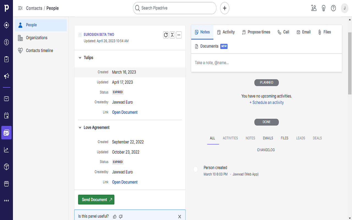This screenshot has width=352, height=220.
Task: Open Document link under Tulips
Action: pyautogui.click(x=125, y=112)
